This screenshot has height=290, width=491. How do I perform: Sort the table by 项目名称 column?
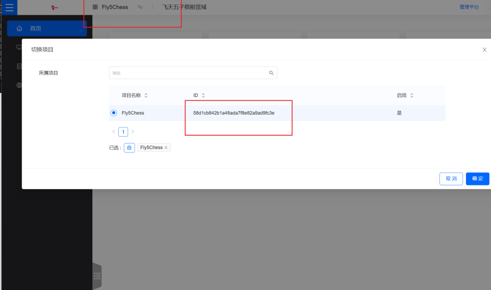coord(146,95)
